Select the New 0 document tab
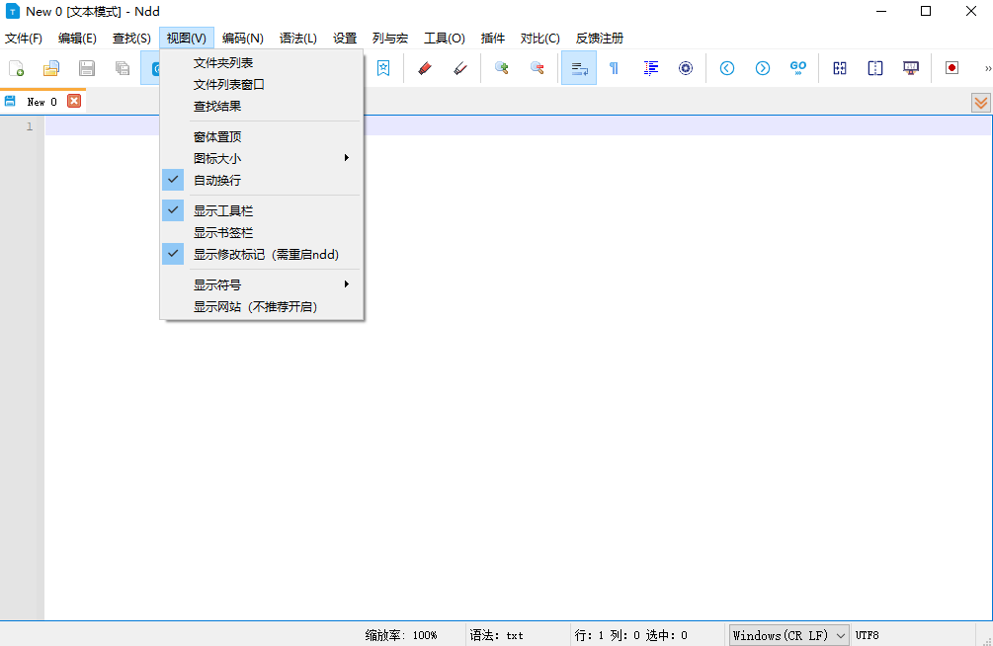The image size is (993, 646). click(x=41, y=102)
